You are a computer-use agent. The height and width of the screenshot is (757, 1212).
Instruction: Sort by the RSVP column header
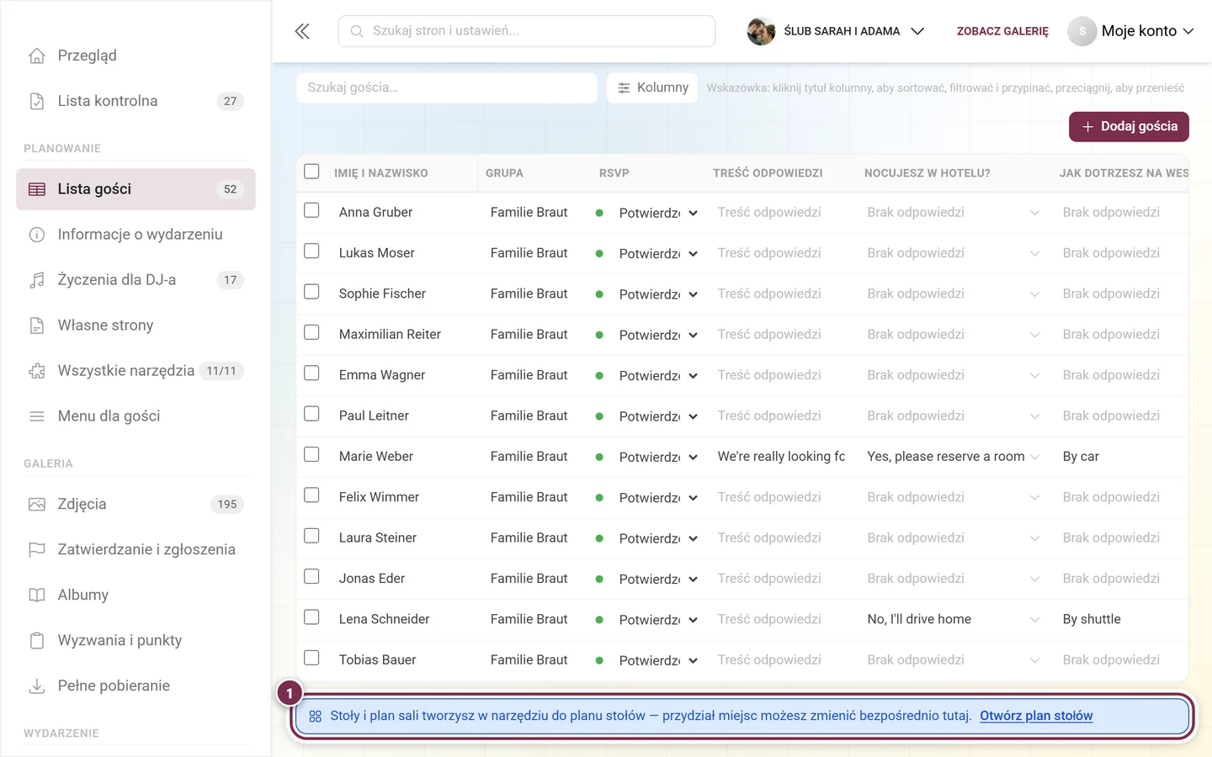[614, 173]
